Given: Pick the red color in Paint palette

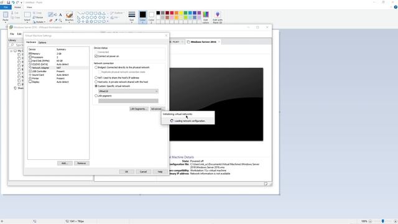Looking at the screenshot, I should point(172,12).
